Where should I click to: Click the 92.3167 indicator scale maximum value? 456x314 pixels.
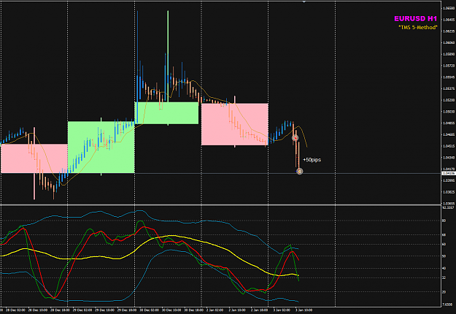(448, 208)
